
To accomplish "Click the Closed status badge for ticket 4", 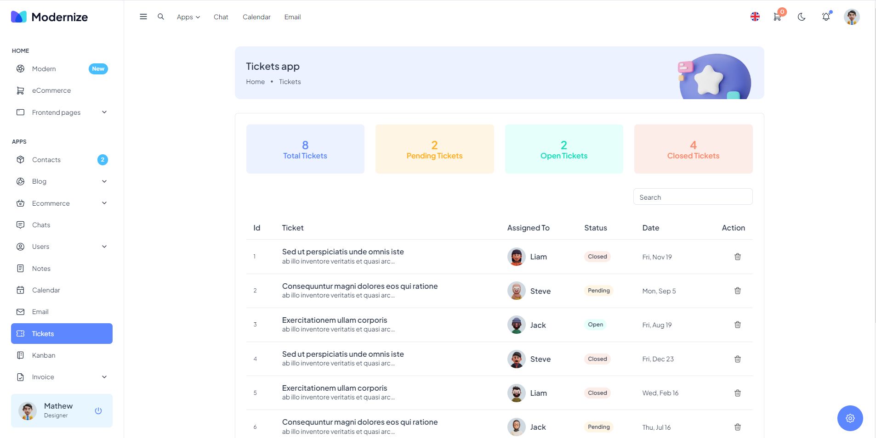I will [597, 359].
